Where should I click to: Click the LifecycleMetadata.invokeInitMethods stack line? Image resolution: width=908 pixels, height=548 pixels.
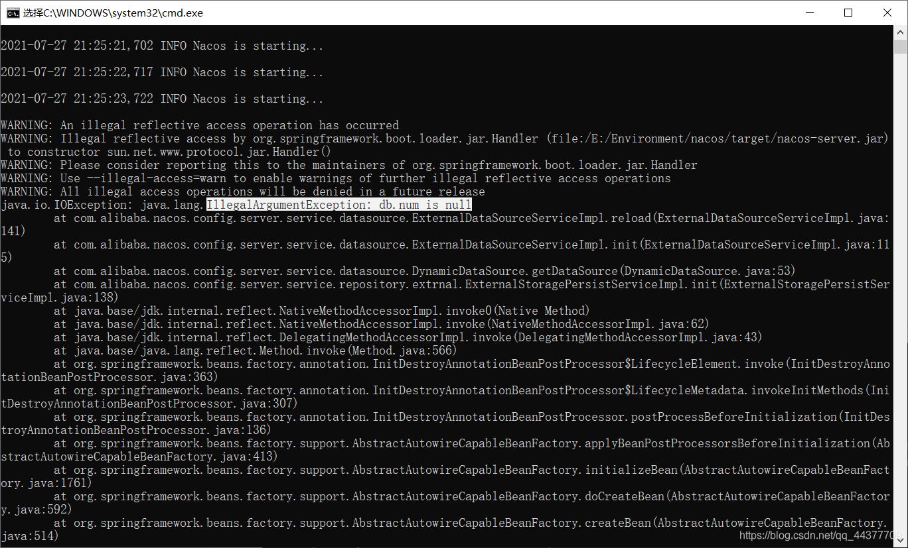(x=445, y=397)
